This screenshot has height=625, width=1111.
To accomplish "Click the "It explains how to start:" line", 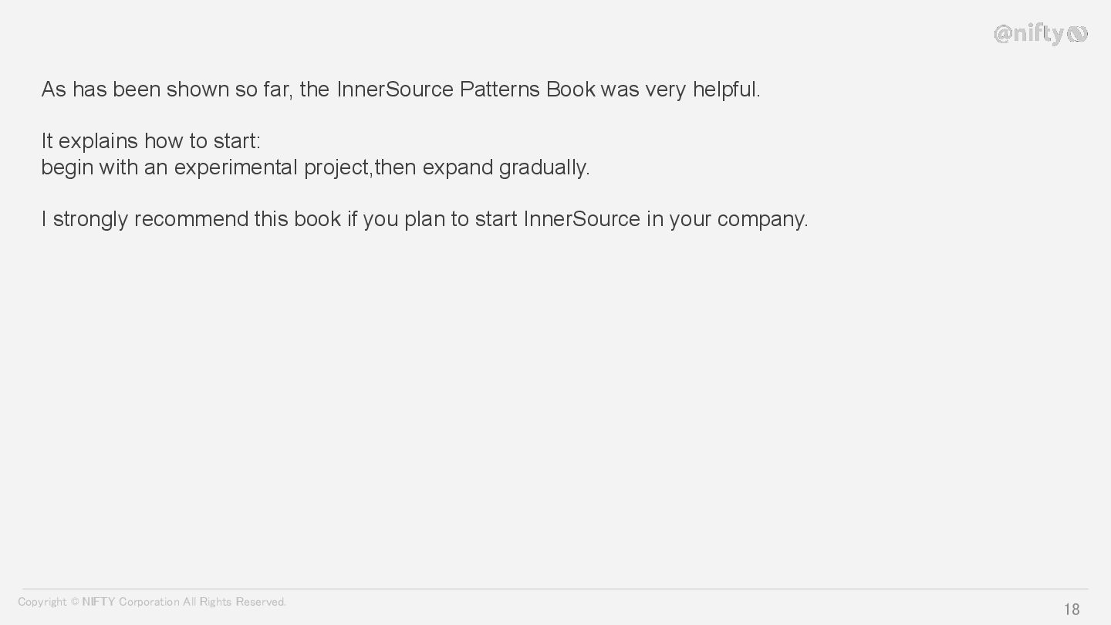I will point(151,141).
